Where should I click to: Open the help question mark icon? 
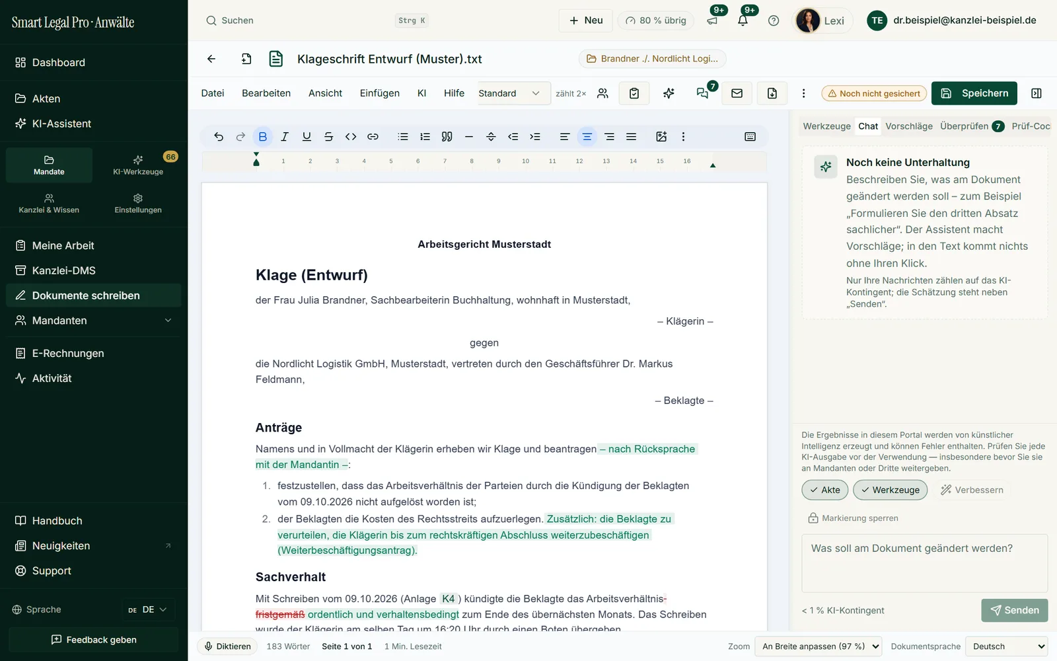(774, 20)
